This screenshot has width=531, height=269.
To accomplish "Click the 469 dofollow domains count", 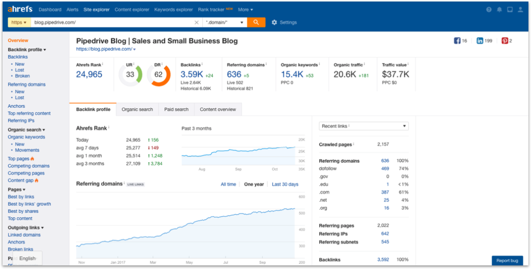I will pyautogui.click(x=385, y=168).
